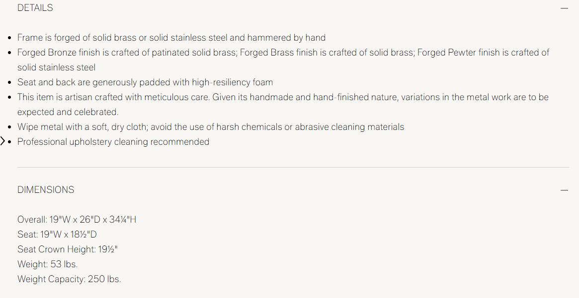The height and width of the screenshot is (298, 579).
Task: Click the 'Weight: 53 lbs.' line
Action: pos(48,264)
